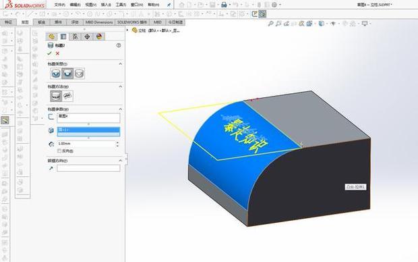Switch to the Sketch command tab
The width and height of the screenshot is (418, 262).
(x=25, y=22)
